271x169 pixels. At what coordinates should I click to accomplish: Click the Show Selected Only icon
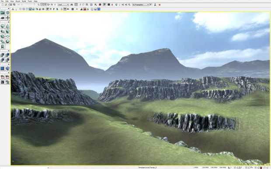[x=3, y=77]
